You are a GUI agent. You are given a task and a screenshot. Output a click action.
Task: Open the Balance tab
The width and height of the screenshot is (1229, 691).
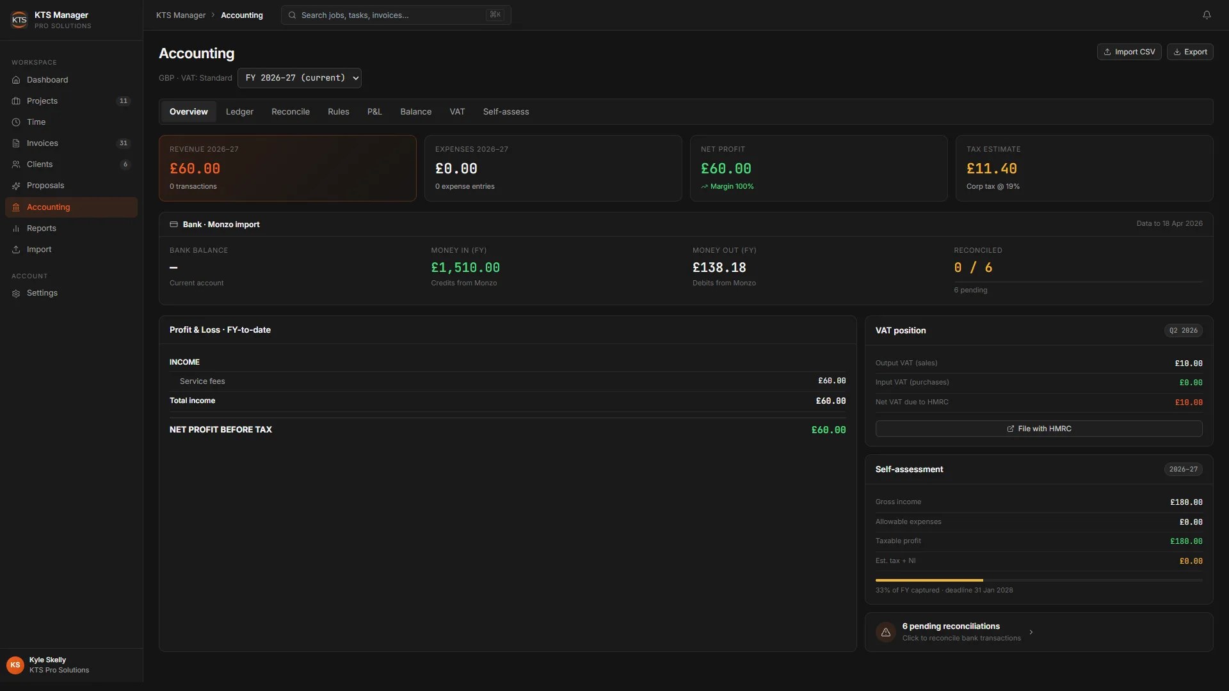point(416,112)
